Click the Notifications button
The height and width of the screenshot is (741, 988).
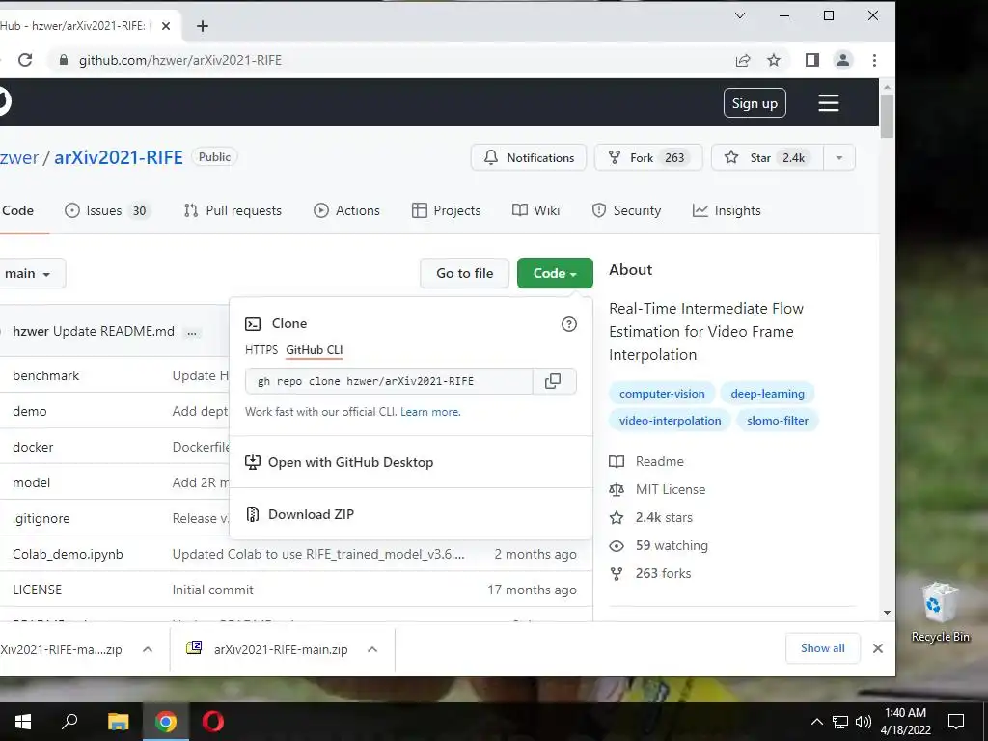tap(529, 157)
